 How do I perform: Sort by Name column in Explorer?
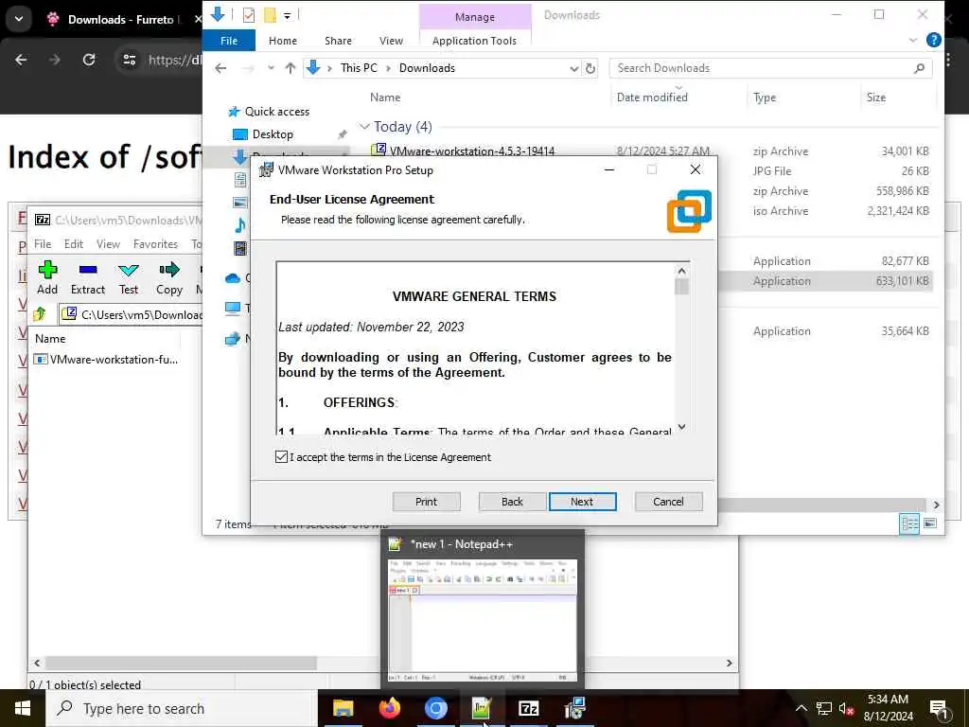tap(385, 98)
